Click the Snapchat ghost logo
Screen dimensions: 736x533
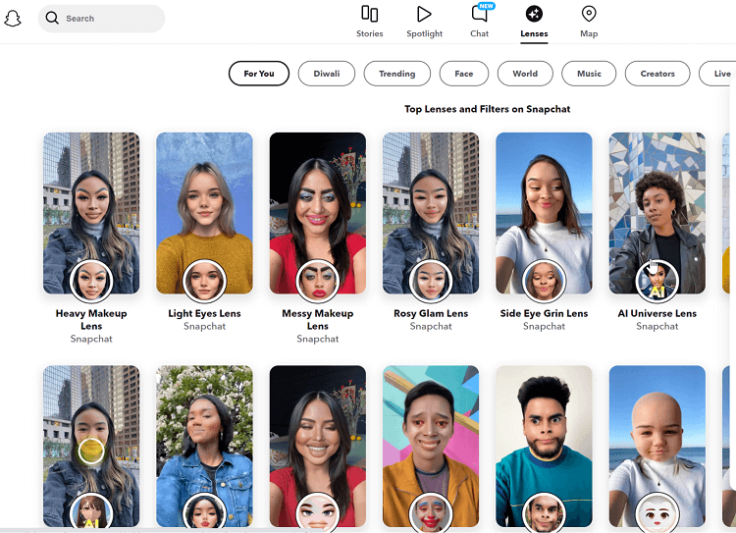tap(13, 19)
